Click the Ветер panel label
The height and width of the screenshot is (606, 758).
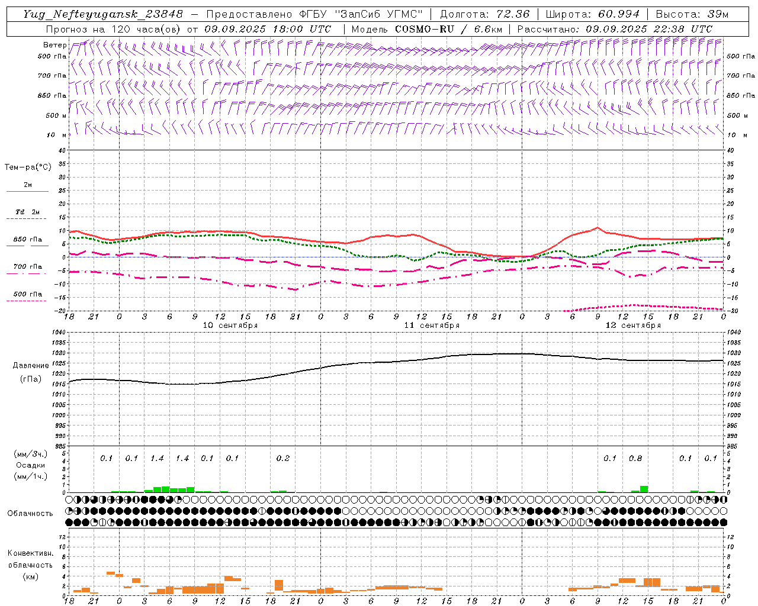tap(54, 45)
